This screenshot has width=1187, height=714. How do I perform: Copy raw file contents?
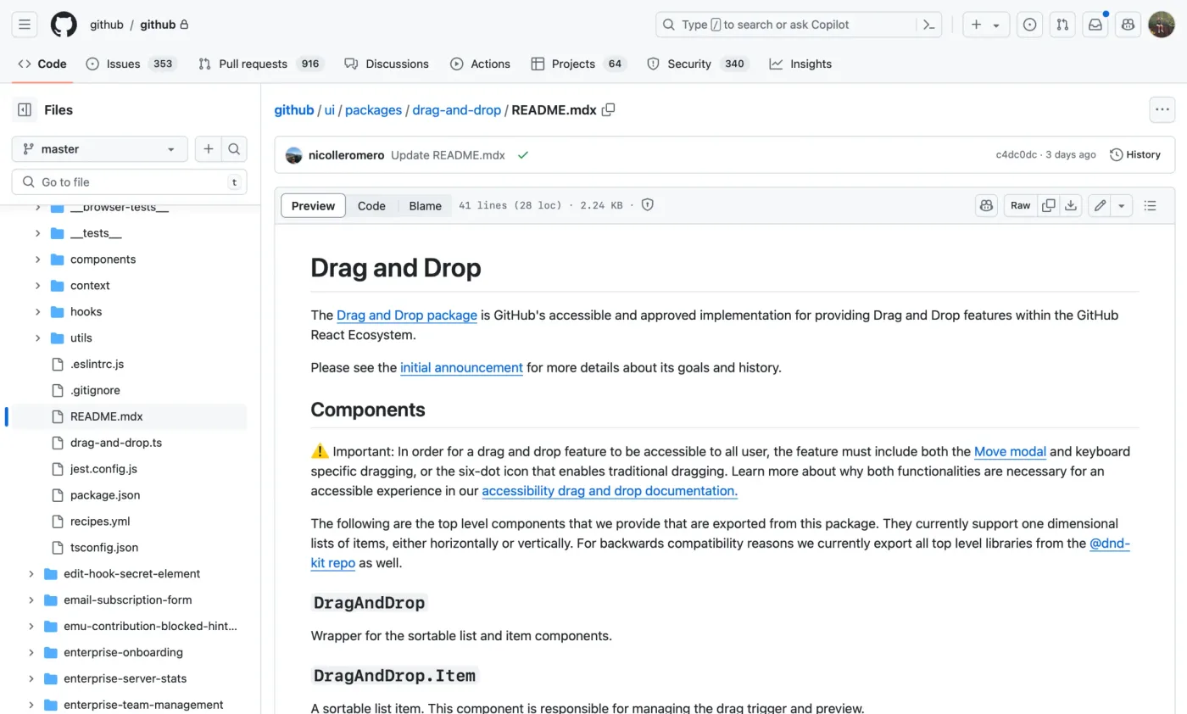pyautogui.click(x=1049, y=205)
